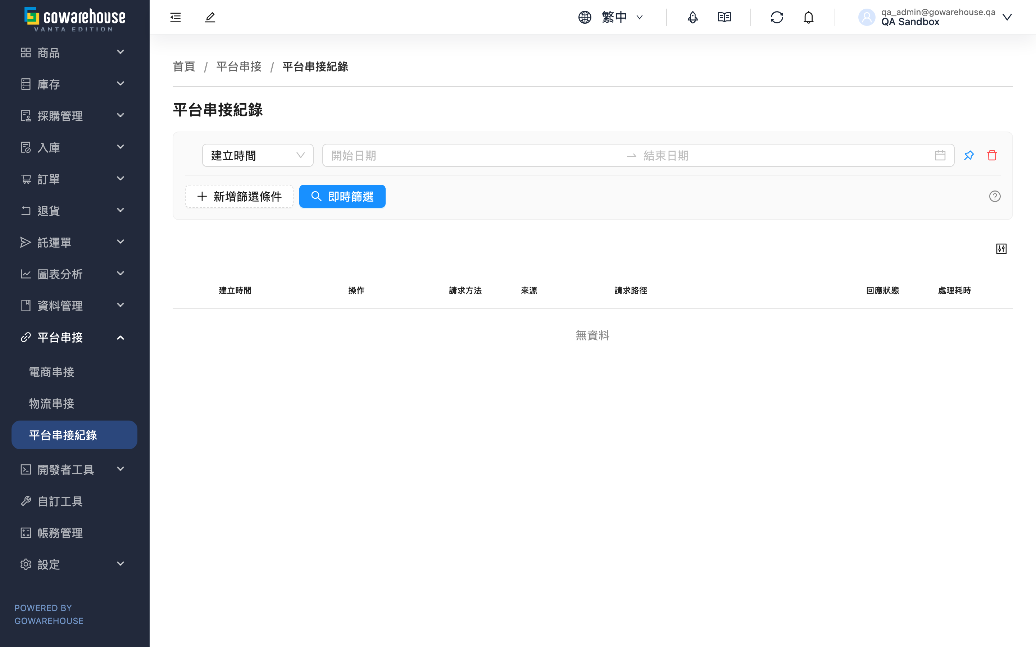Expand the 訂單 menu chevron
Image resolution: width=1036 pixels, height=647 pixels.
pos(121,179)
